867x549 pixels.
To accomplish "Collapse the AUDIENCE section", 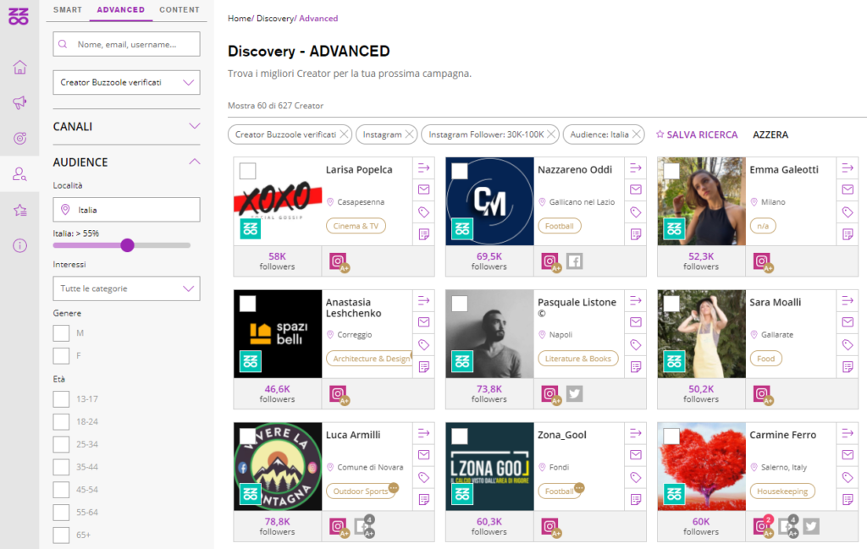I will coord(127,162).
